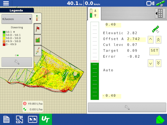Lower offset with double down arrow
167x125 pixels.
click(158, 63)
